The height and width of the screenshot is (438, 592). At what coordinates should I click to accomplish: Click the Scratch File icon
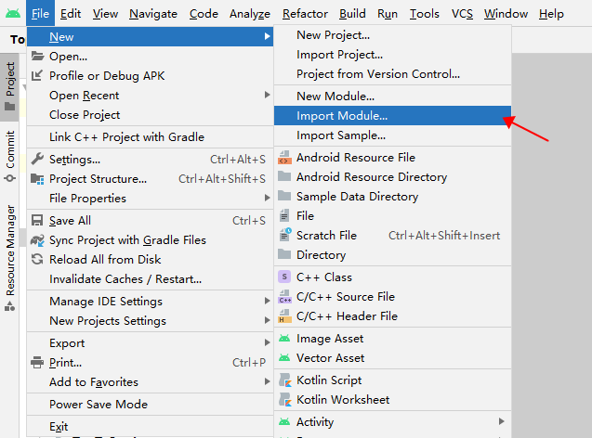[284, 236]
